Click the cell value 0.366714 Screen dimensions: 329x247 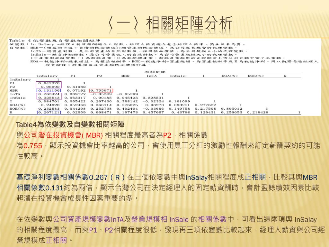click(x=101, y=105)
